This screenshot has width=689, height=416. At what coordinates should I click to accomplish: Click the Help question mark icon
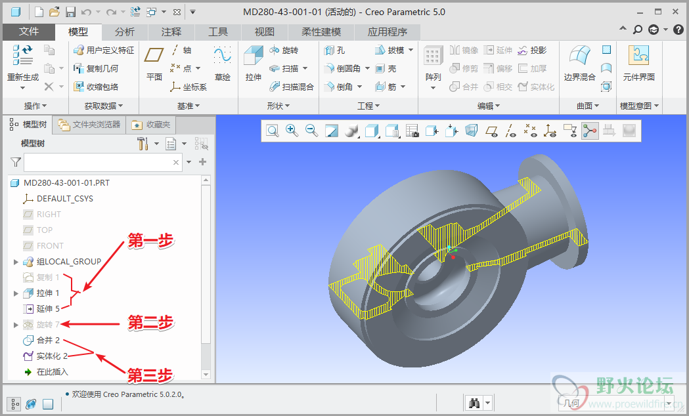(x=678, y=30)
